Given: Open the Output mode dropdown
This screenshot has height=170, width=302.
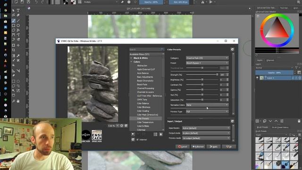Looking at the screenshot, I should pyautogui.click(x=206, y=133).
